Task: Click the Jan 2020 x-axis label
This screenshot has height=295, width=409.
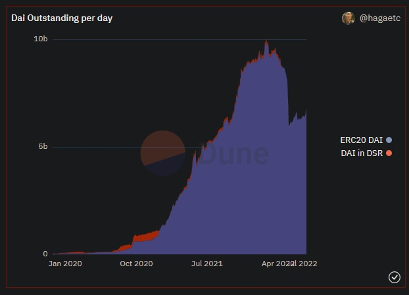Action: [x=66, y=264]
